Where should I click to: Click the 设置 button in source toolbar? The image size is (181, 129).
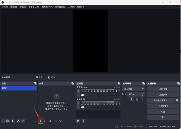click(39, 77)
